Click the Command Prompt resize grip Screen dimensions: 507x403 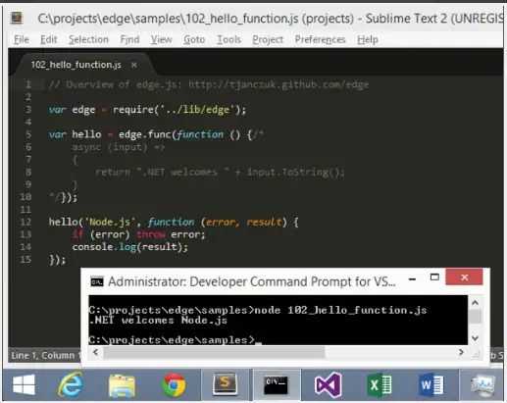pos(478,354)
